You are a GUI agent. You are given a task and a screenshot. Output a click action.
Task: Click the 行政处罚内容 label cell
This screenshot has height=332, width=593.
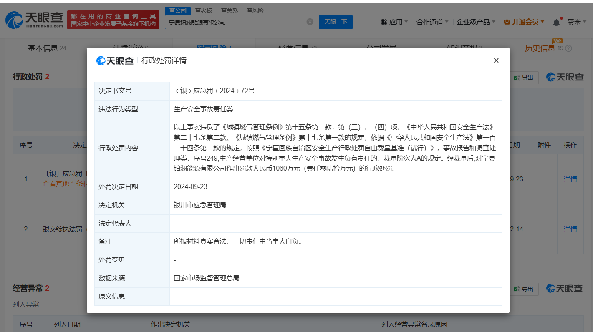click(x=132, y=148)
